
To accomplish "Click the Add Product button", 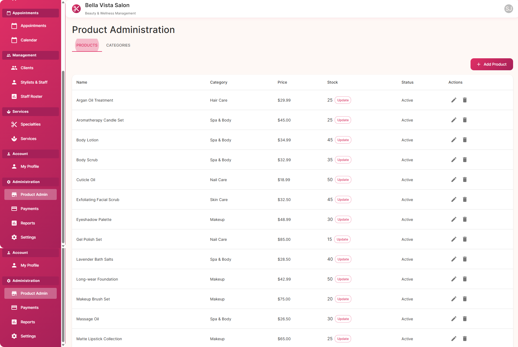I will point(492,64).
